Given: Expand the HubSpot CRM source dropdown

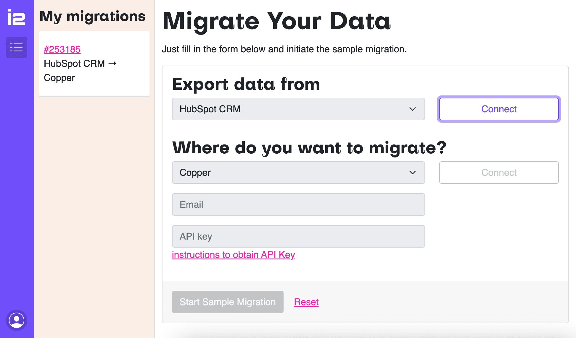Looking at the screenshot, I should tap(298, 109).
